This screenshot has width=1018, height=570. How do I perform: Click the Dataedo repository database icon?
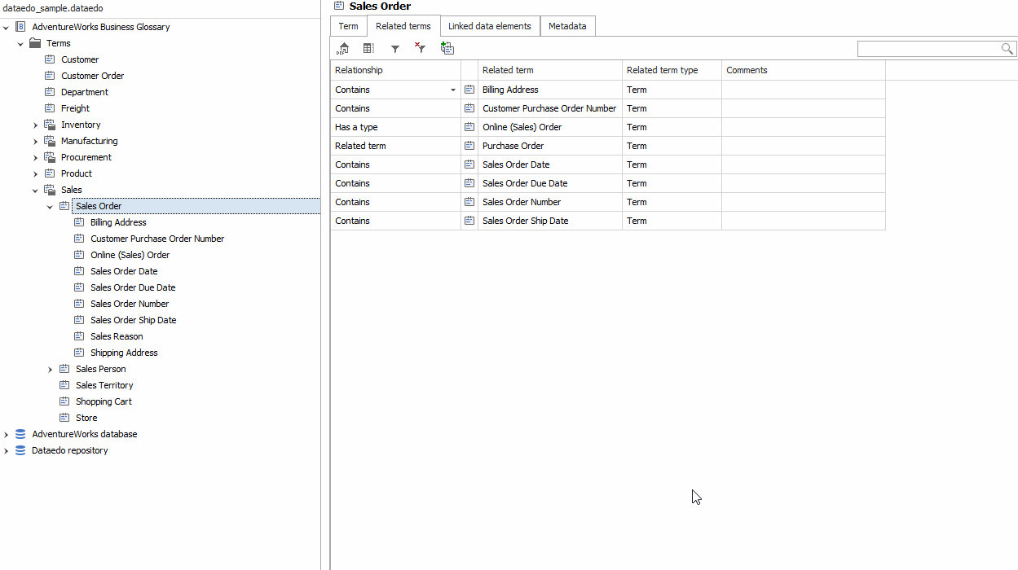20,450
